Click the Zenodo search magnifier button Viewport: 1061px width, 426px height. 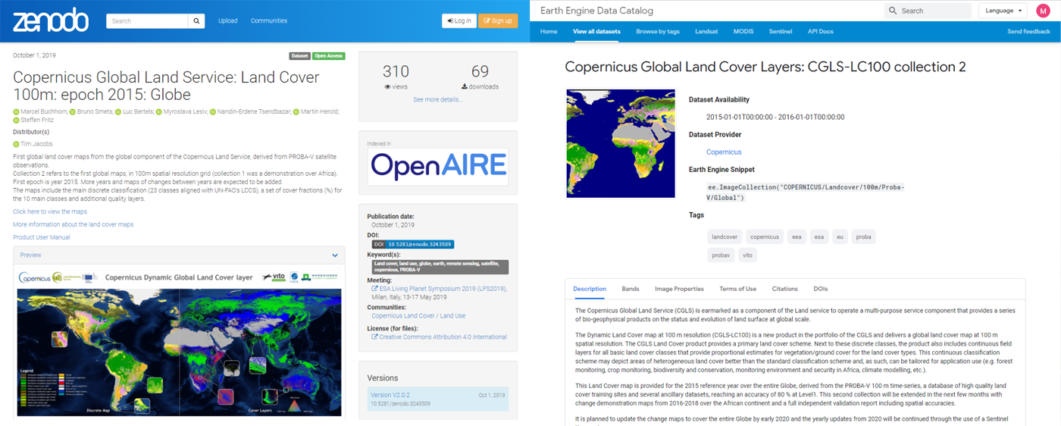[196, 21]
